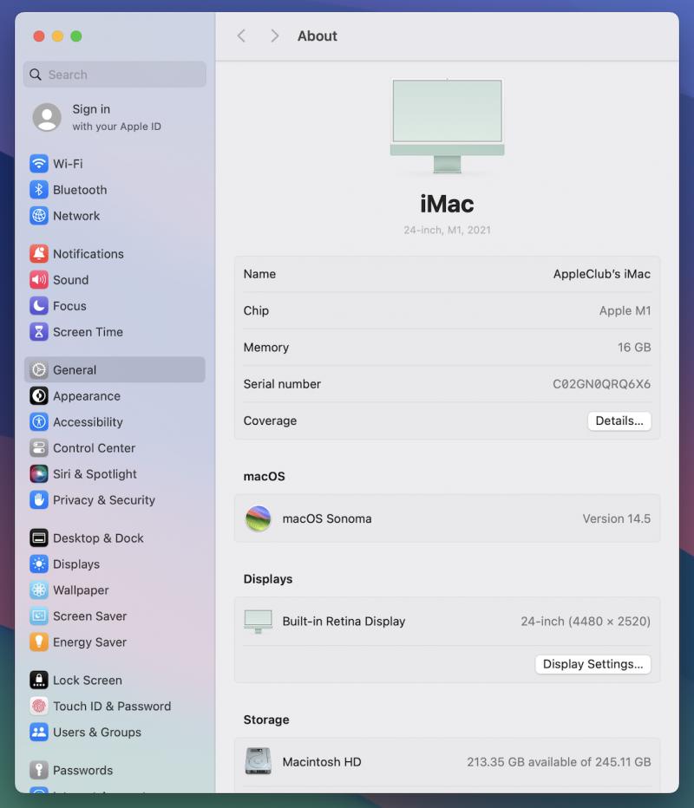Select the Passwords key icon
Screen dimensions: 694x808
coord(39,771)
